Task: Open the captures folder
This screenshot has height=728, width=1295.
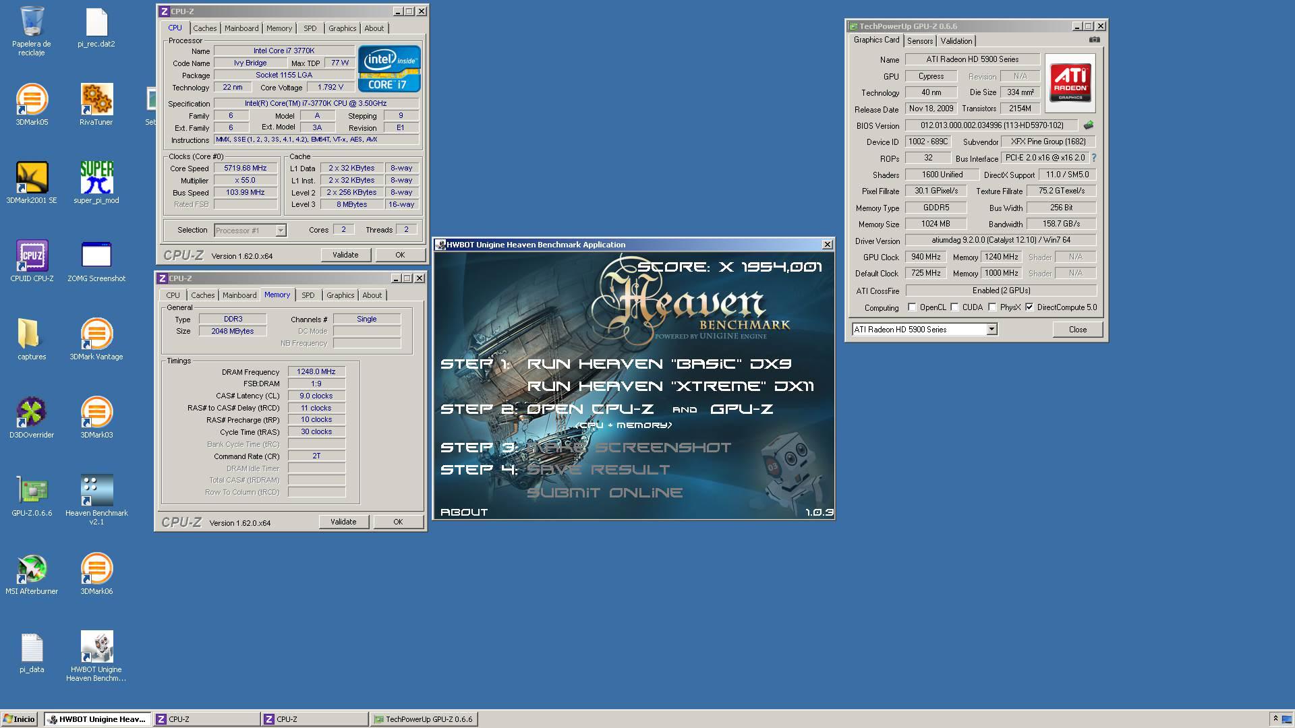Action: tap(32, 340)
